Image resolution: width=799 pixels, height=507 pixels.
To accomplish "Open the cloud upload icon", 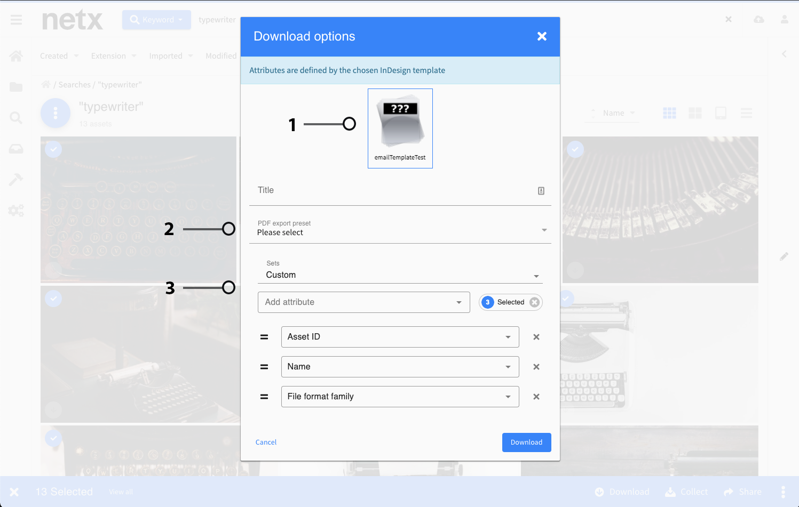I will [x=759, y=20].
